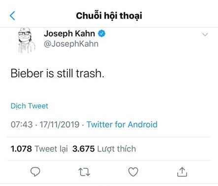This screenshot has height=186, width=218.
Task: Open the share upload icon
Action: pyautogui.click(x=182, y=172)
